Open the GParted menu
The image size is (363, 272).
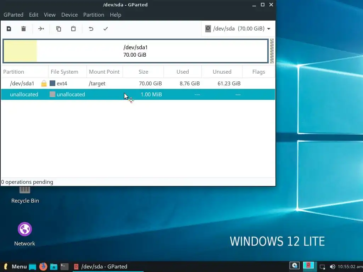click(x=13, y=15)
